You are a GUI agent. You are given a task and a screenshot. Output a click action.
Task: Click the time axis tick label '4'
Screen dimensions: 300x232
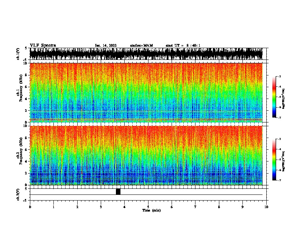point(125,207)
